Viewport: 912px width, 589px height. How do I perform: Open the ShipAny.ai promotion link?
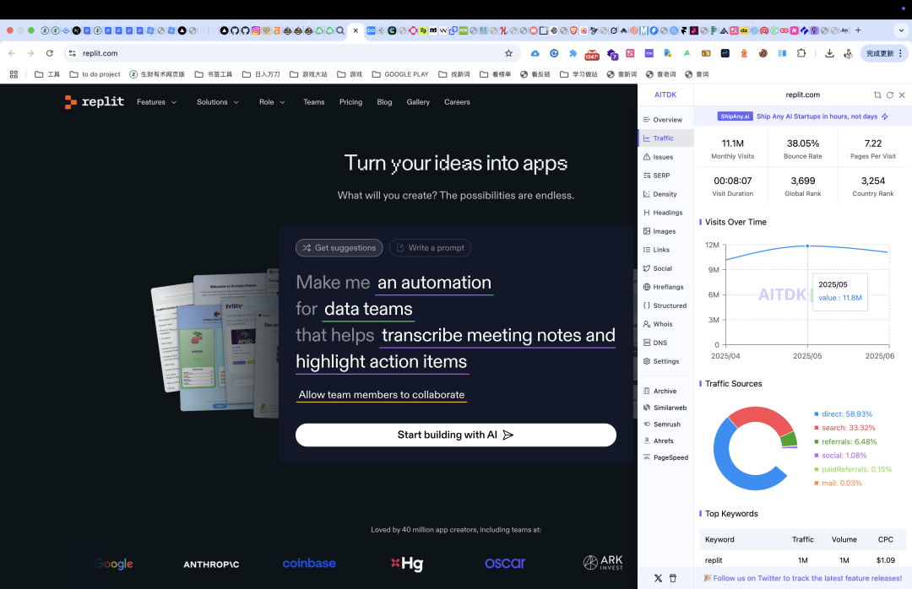(x=803, y=116)
